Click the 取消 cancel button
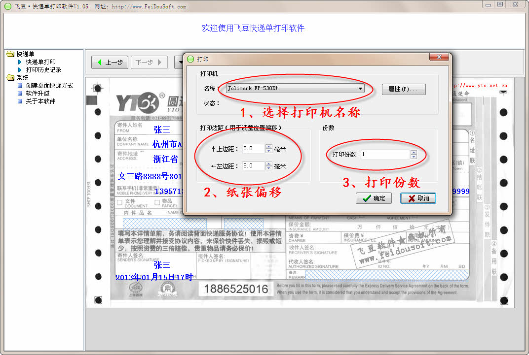 [418, 198]
